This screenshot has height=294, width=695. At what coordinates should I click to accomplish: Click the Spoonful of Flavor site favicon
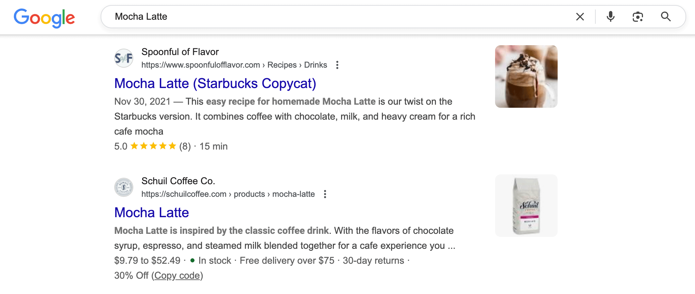pos(123,58)
